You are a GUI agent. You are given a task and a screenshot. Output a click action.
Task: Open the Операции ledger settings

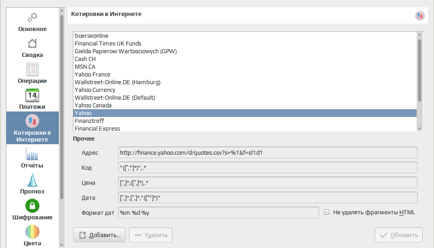32,74
